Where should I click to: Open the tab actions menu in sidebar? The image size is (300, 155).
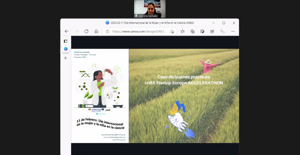tap(65, 41)
